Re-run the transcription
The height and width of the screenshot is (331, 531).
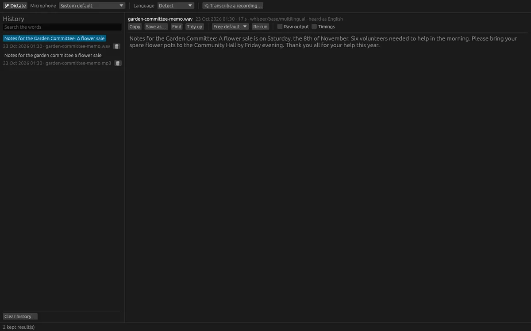[x=260, y=26]
